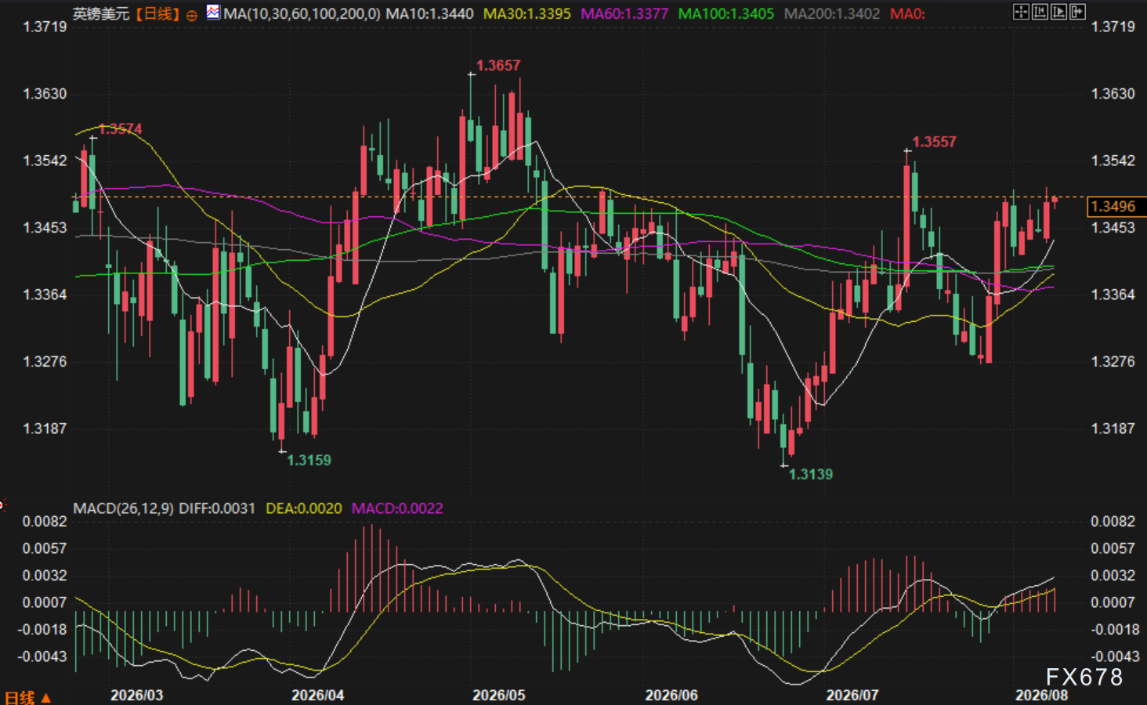Click the 2026/07 date on the time axis
Image resolution: width=1147 pixels, height=705 pixels.
tap(852, 696)
